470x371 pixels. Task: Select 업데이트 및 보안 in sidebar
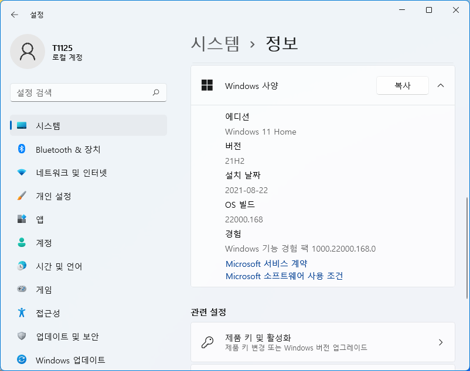88,336
